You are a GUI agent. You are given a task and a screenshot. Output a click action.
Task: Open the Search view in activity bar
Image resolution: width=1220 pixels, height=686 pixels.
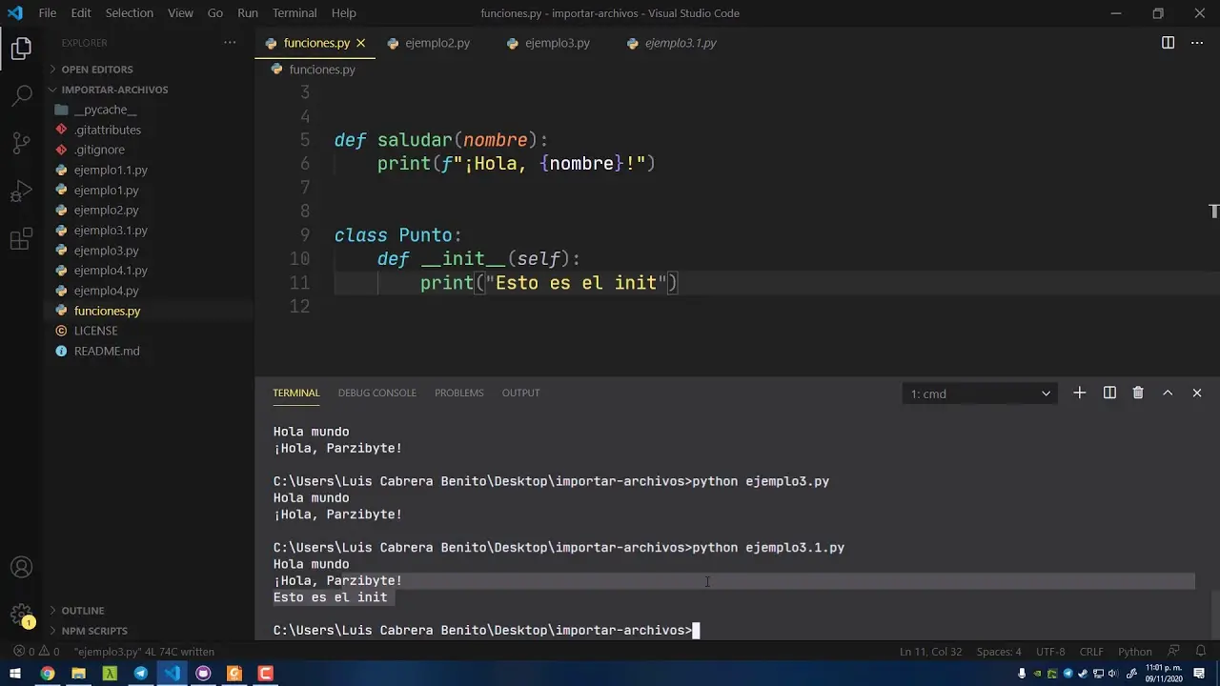21,94
